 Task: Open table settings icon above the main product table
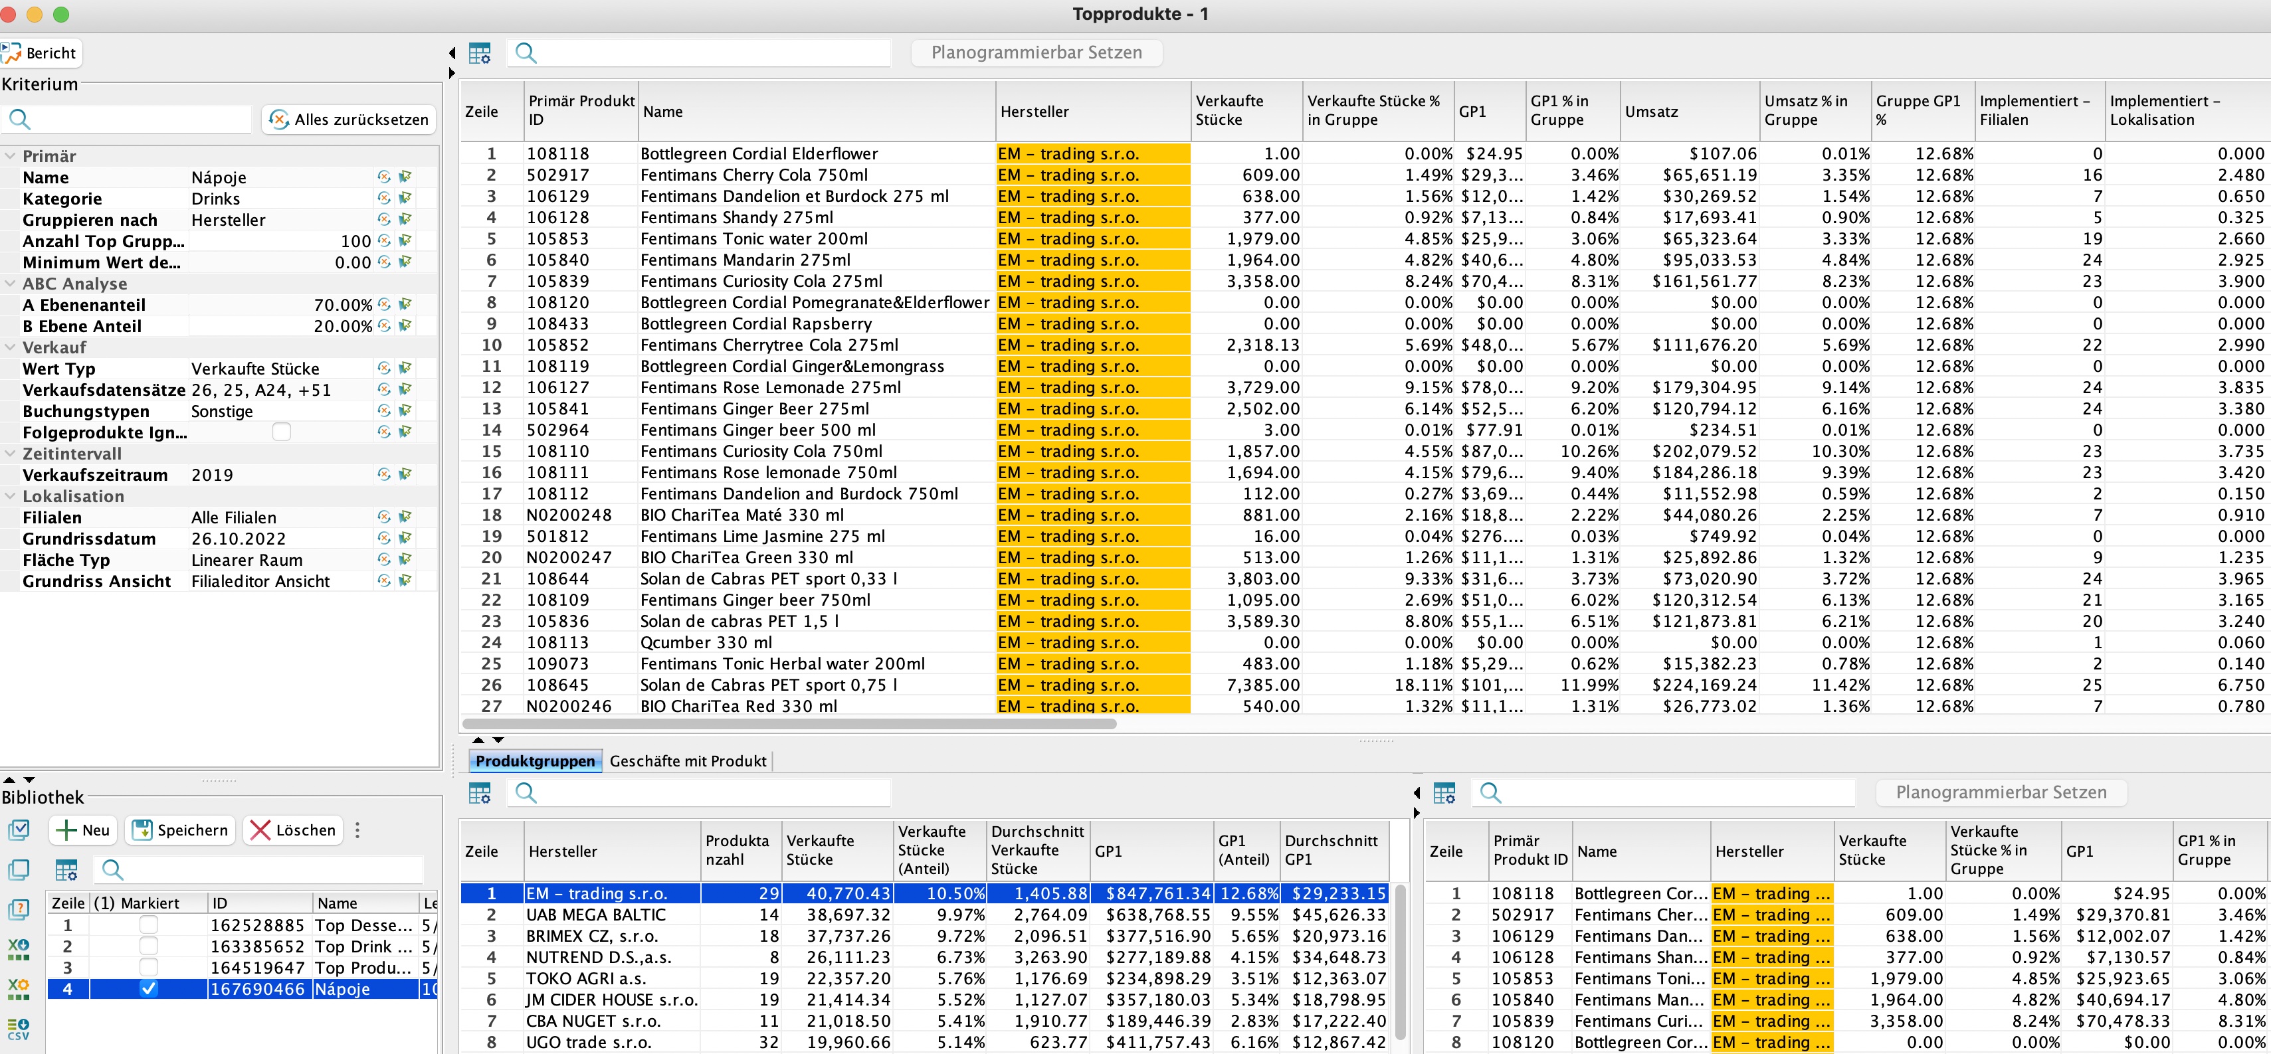pos(480,54)
